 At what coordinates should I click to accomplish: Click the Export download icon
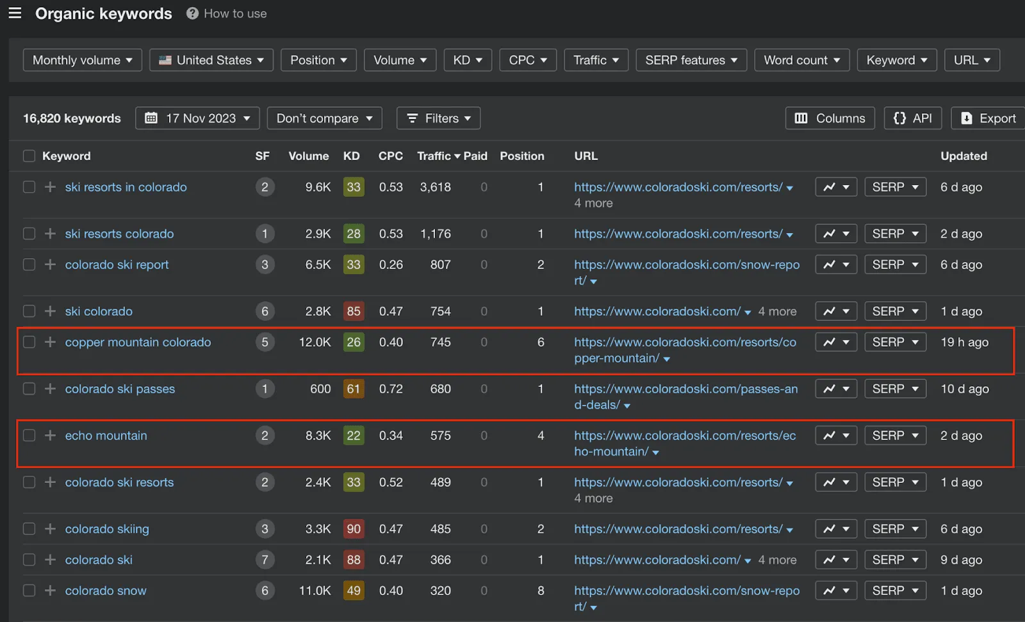coord(966,118)
